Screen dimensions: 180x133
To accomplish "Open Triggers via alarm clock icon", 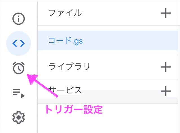I will point(19,68).
